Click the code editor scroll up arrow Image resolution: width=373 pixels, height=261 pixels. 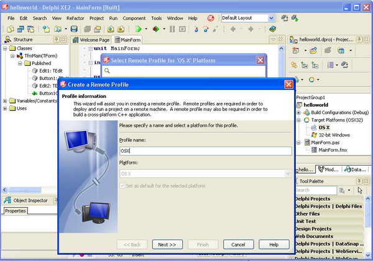click(281, 48)
